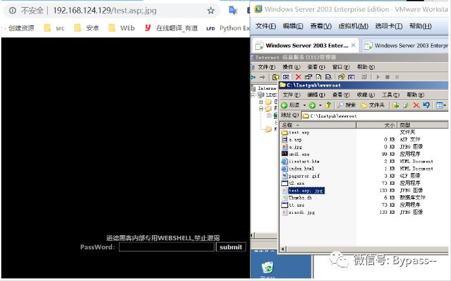Click IIS Manager refresh icon

(319, 77)
